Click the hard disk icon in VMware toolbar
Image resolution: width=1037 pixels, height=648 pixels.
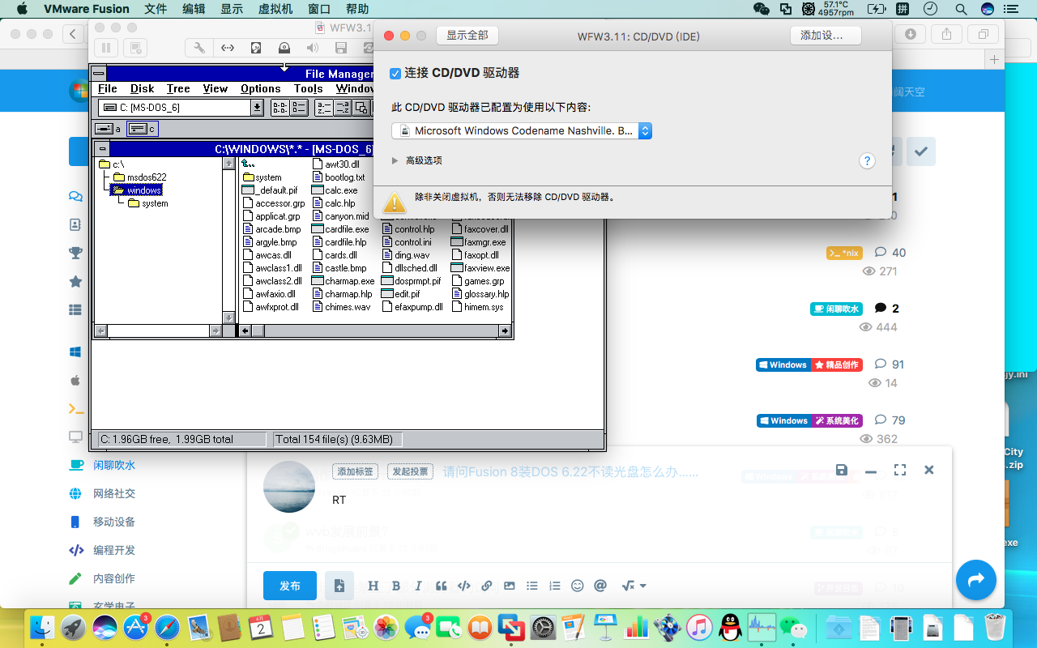[x=256, y=48]
